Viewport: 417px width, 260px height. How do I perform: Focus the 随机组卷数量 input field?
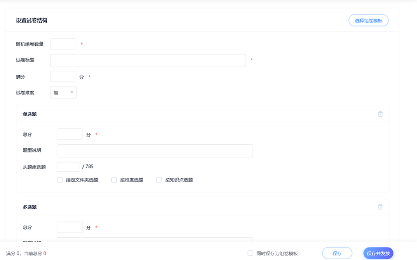click(63, 44)
